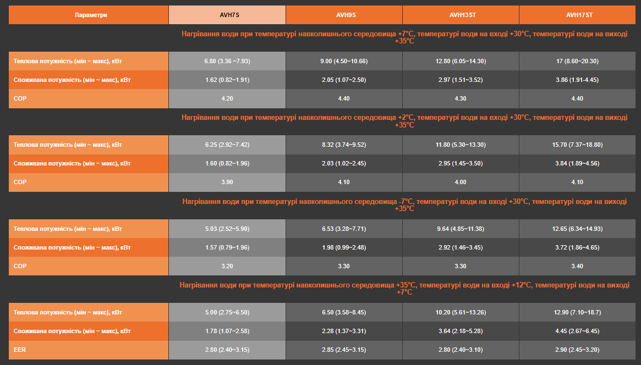
Task: Open the AVH17ST column header
Action: point(578,15)
